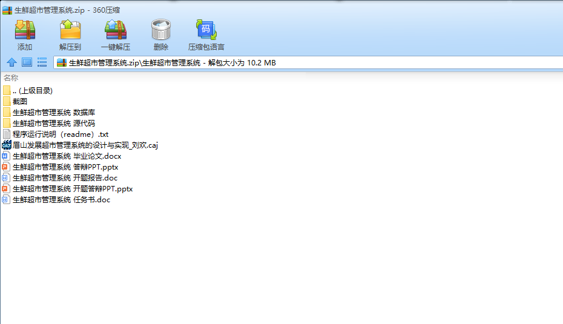The height and width of the screenshot is (324, 563).
Task: Click the Word icon of 毕业论文.docx
Action: [x=5, y=156]
